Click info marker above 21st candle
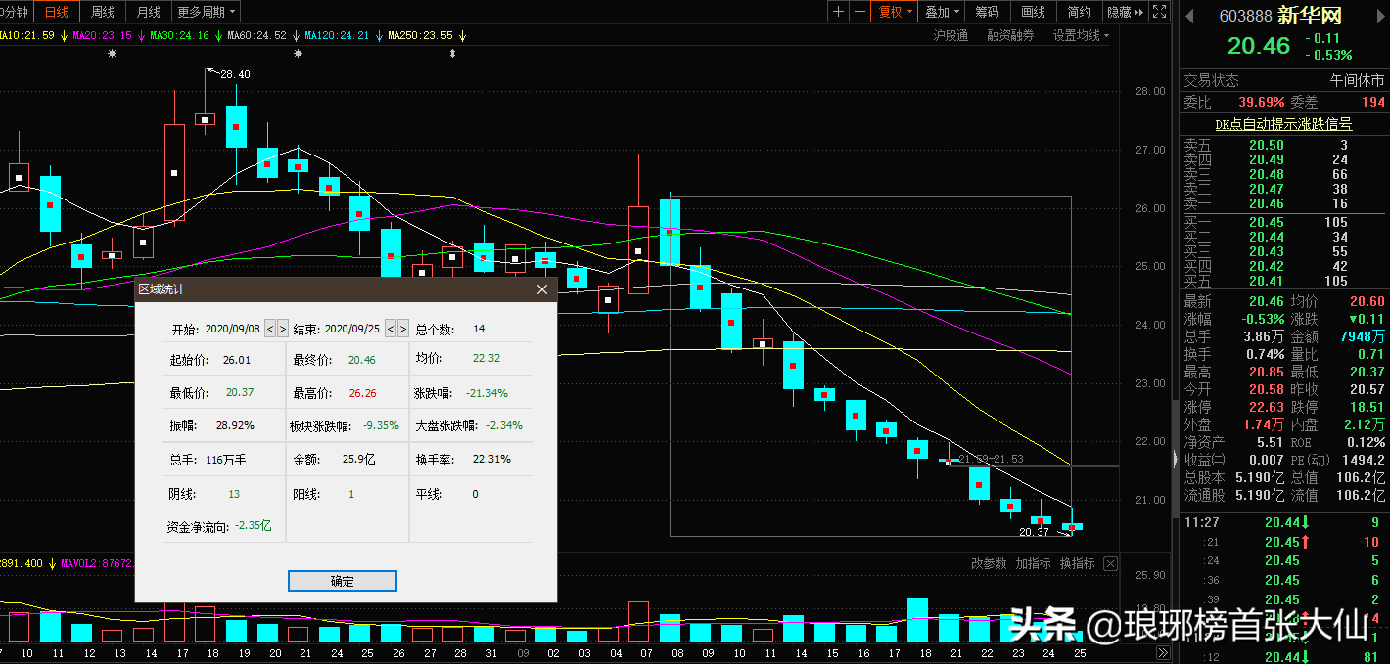The image size is (1390, 664). coord(298,54)
